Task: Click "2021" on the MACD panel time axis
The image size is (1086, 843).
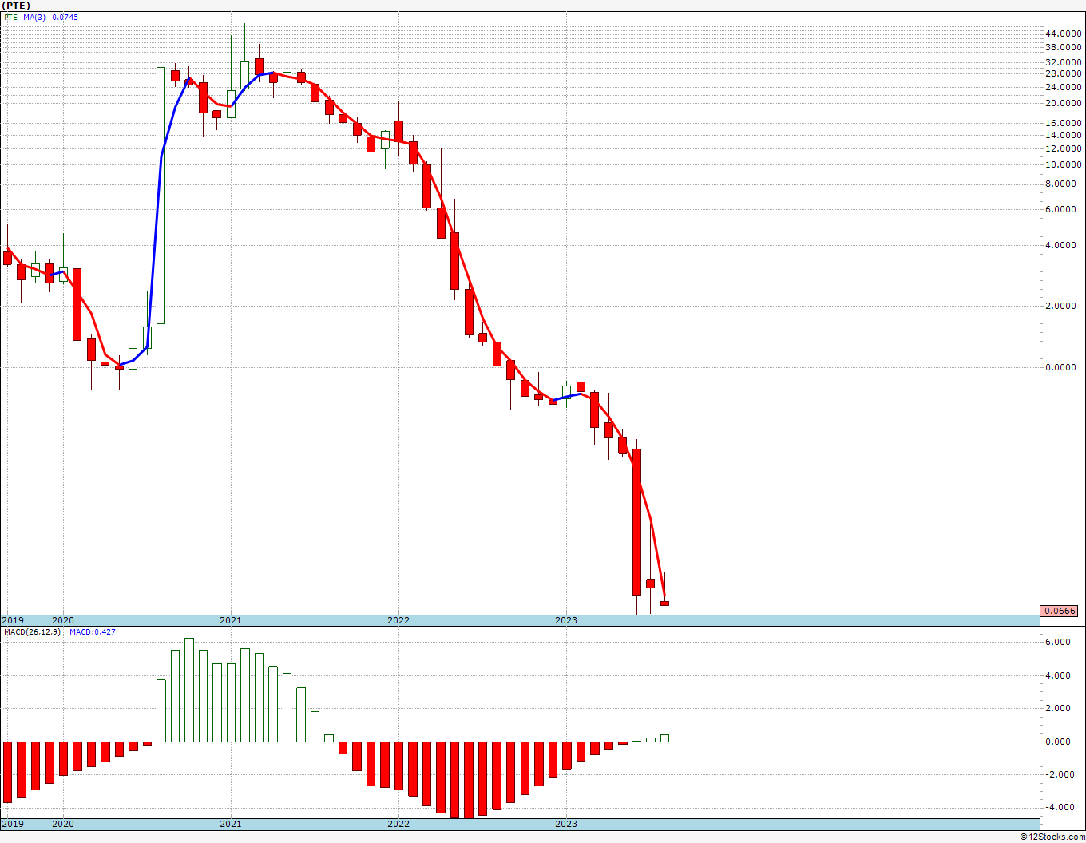Action: (x=231, y=824)
